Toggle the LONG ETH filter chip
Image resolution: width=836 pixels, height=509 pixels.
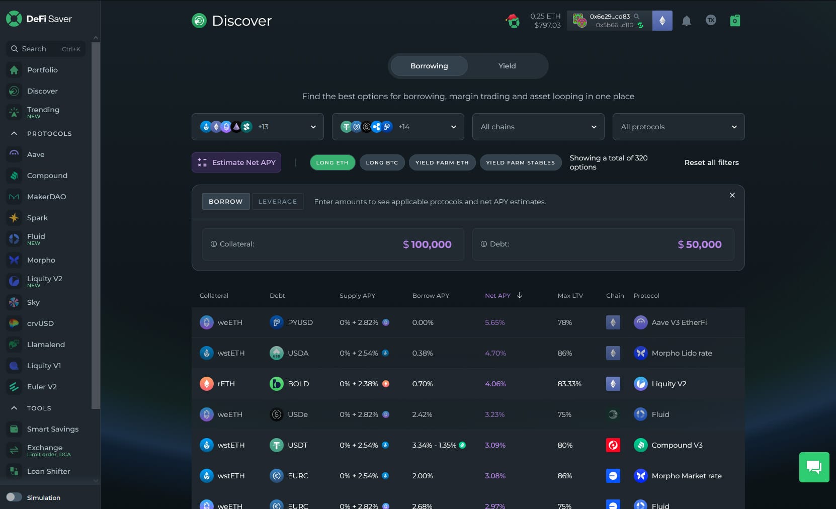[x=332, y=162]
